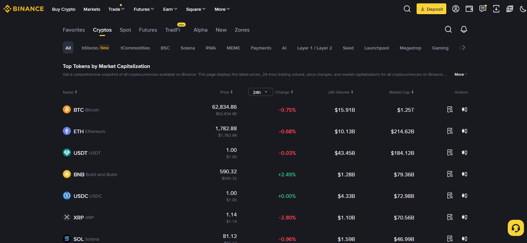Screen dimensions: 527x243
Task: Open the BTC details icon
Action: click(x=450, y=109)
